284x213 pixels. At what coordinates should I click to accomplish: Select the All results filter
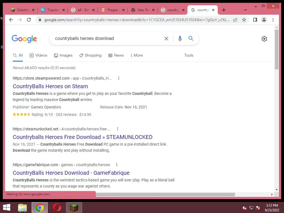(18, 55)
